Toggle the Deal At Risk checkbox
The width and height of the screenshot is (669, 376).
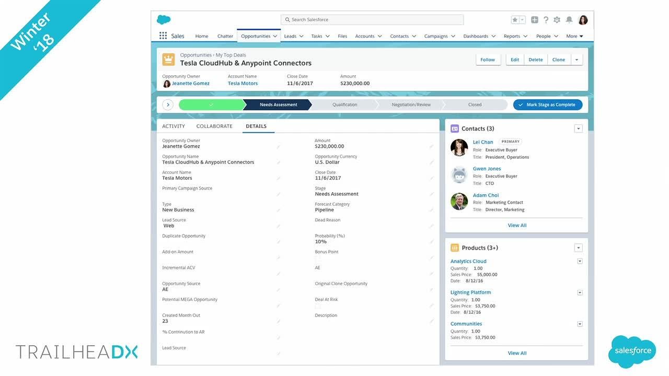pyautogui.click(x=318, y=305)
